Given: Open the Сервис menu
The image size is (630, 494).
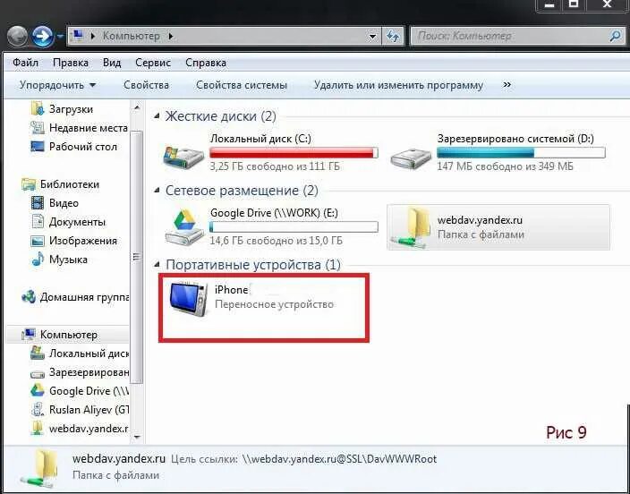Looking at the screenshot, I should pos(153,63).
